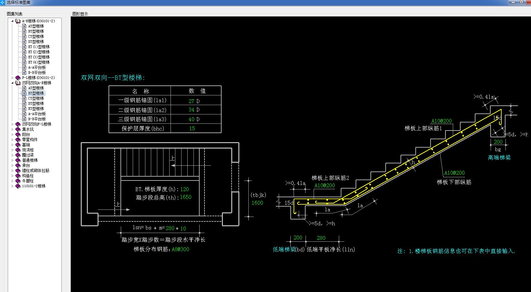Click A10@200 above 梯板上部纵筋1

(442, 121)
